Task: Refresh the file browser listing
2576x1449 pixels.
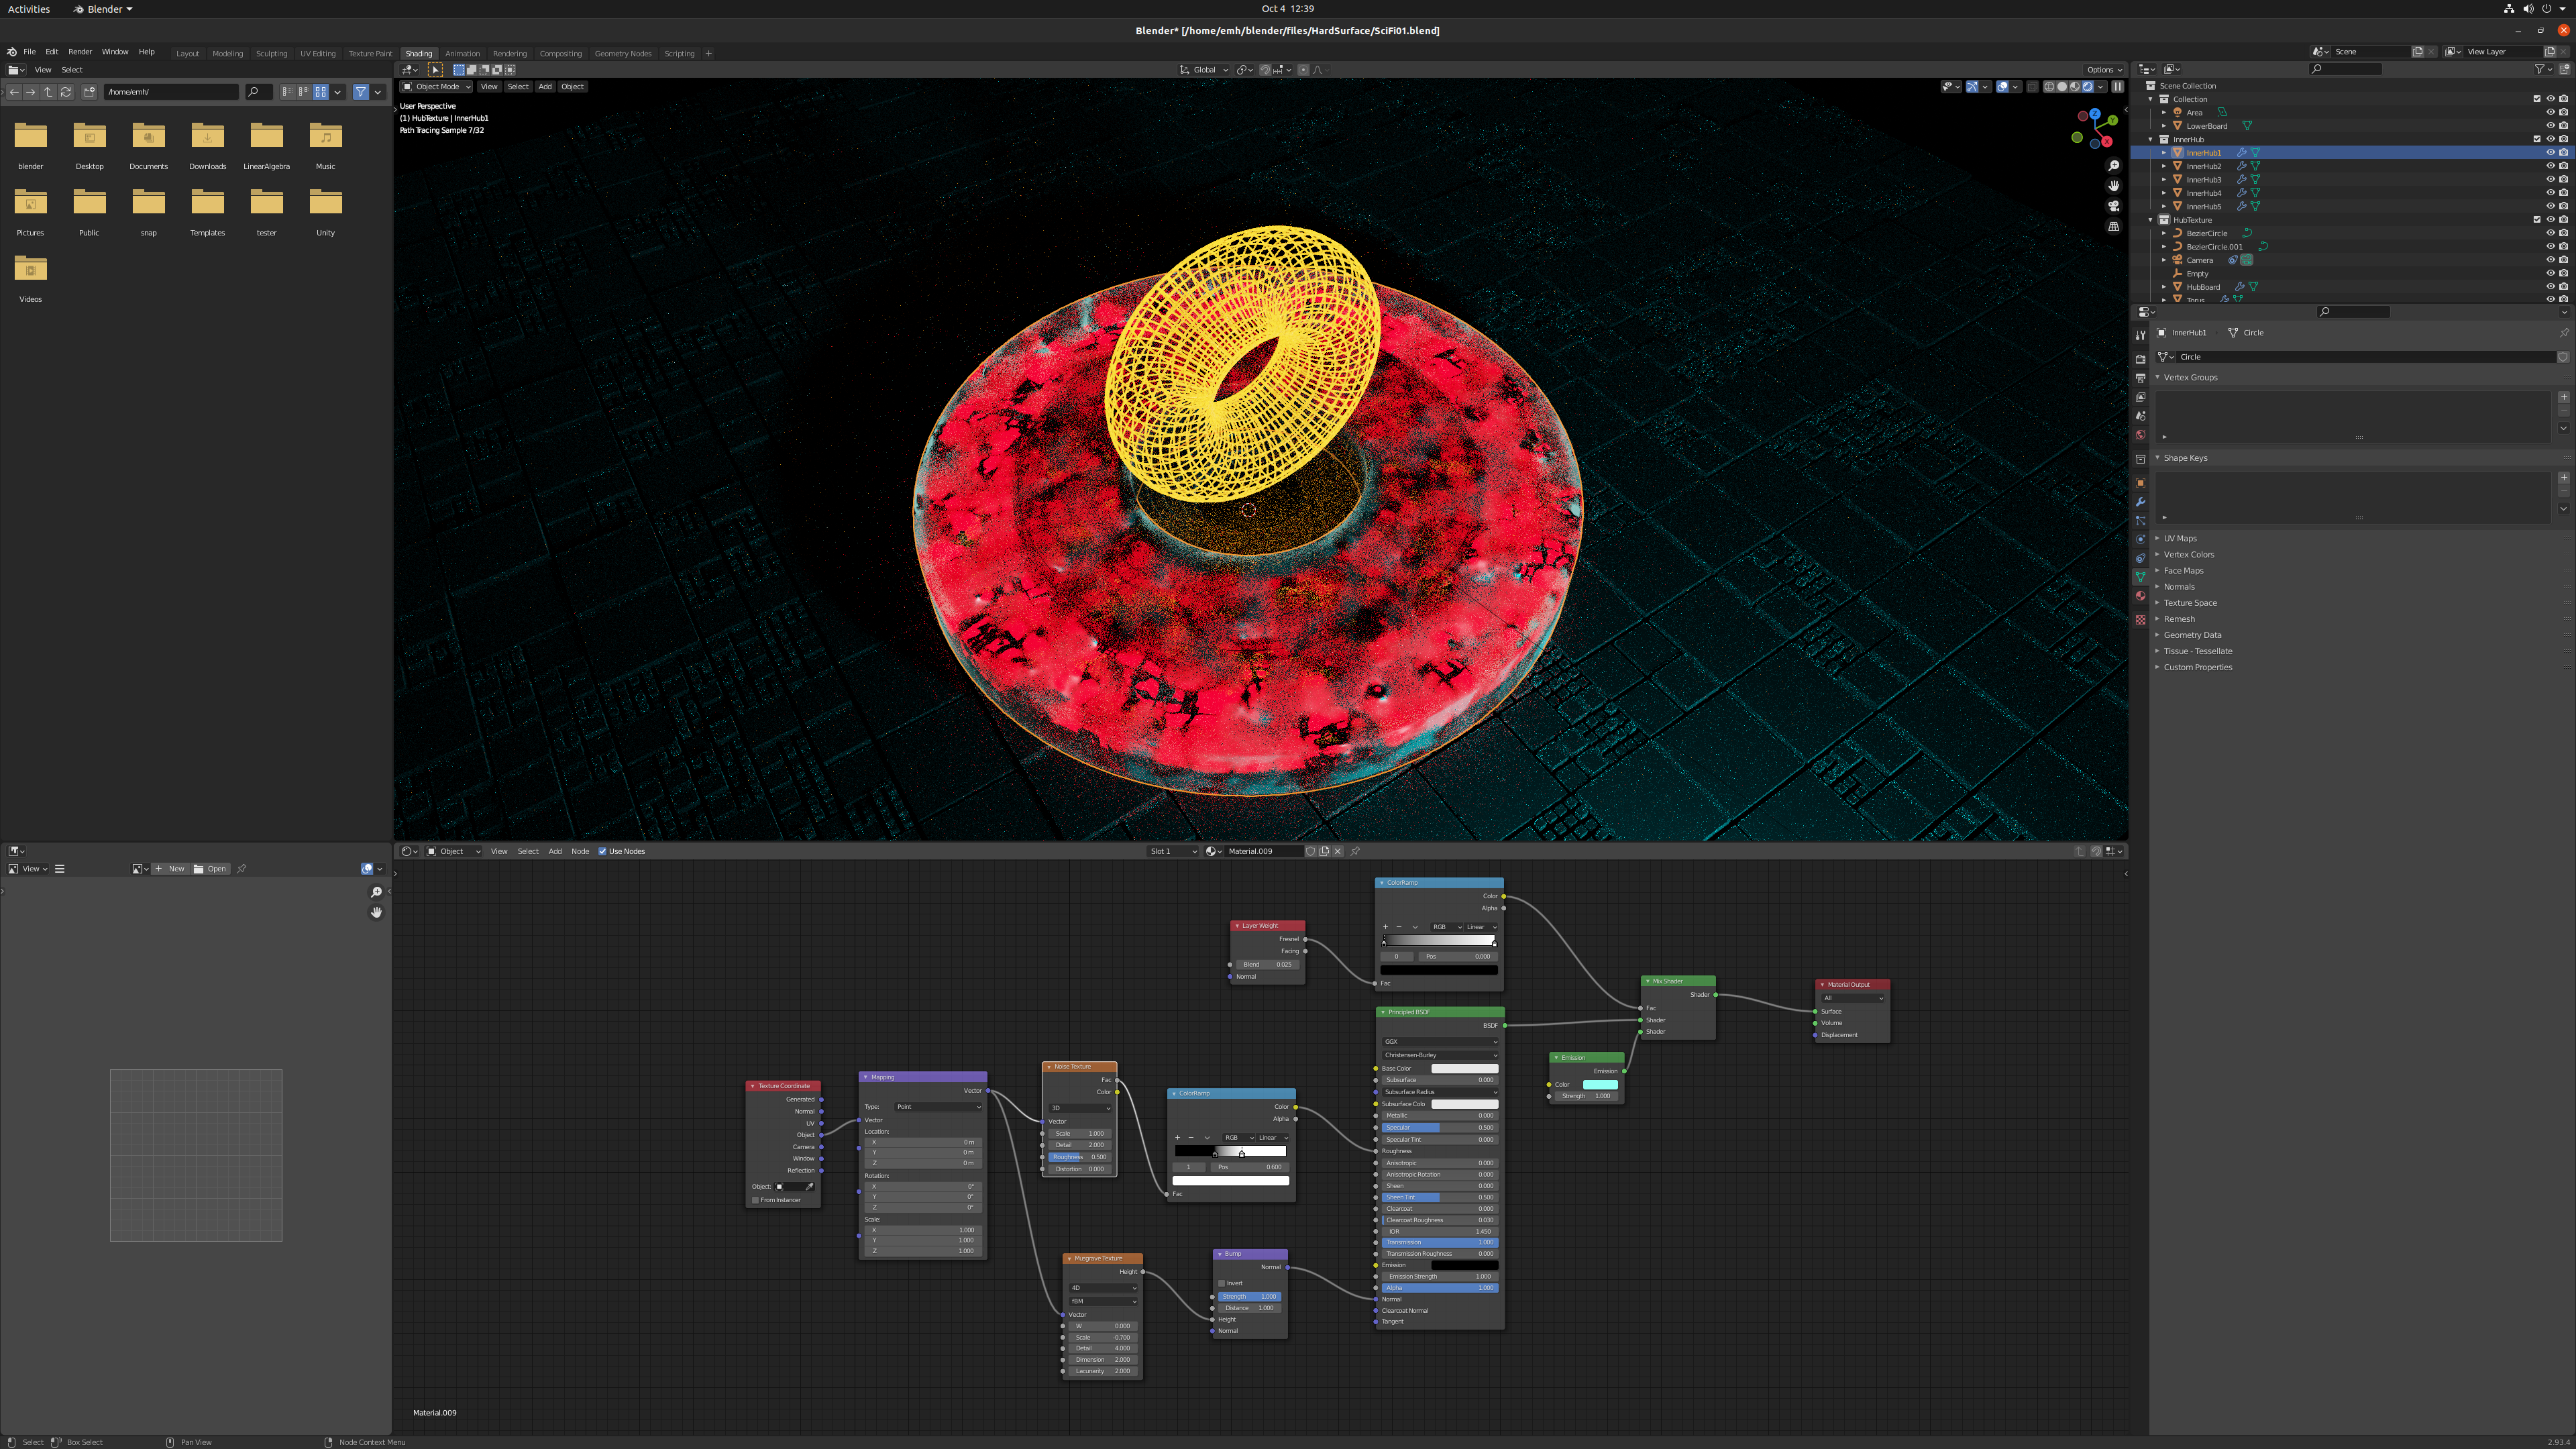Action: (x=66, y=92)
